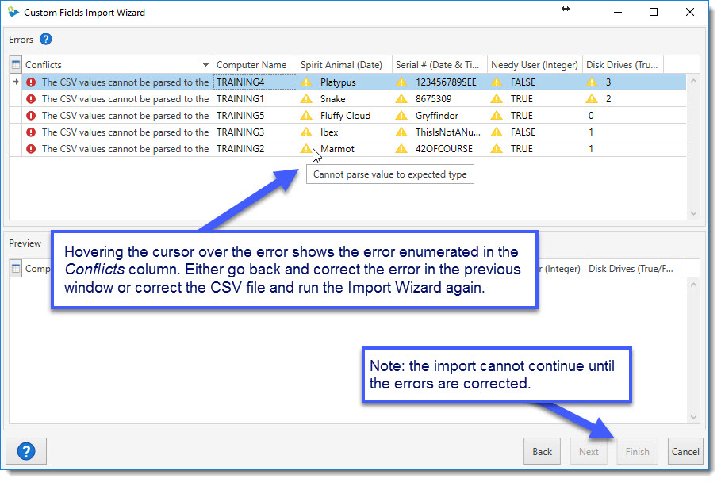Click Errors grid scrollbar up arrow
The image size is (721, 482).
pyautogui.click(x=693, y=82)
